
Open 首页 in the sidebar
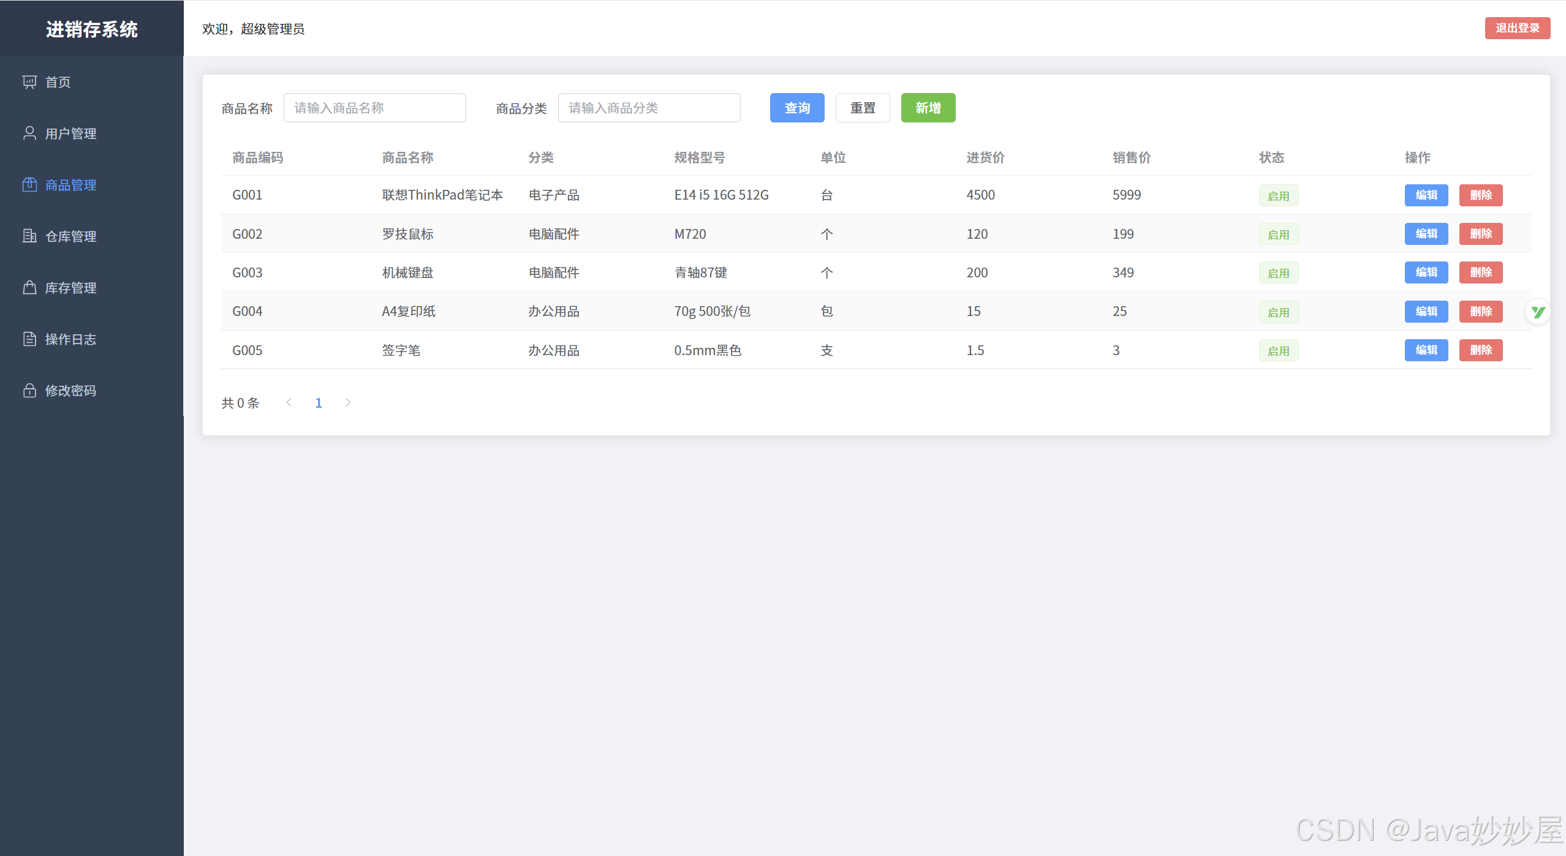coord(91,82)
